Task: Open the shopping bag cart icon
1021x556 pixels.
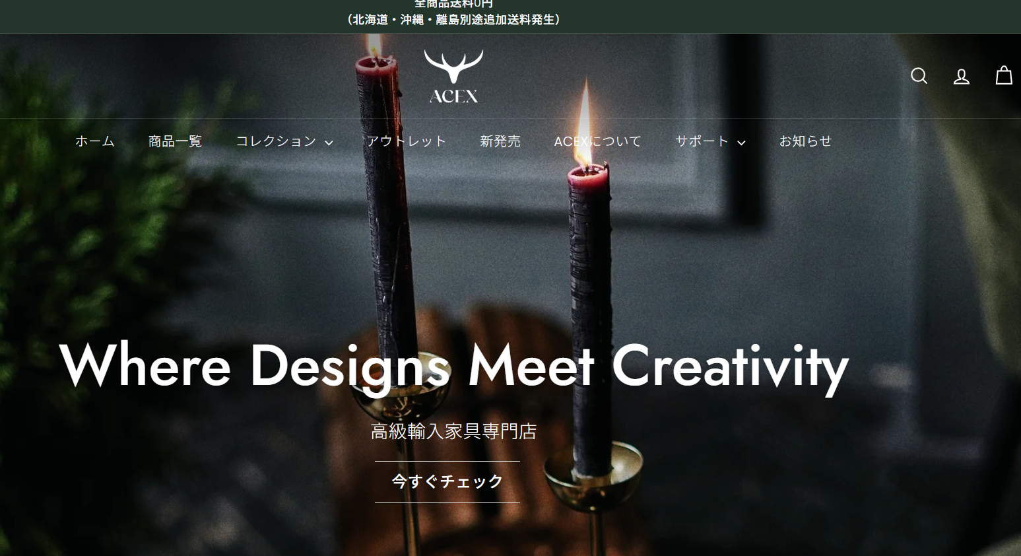Action: [x=1004, y=75]
